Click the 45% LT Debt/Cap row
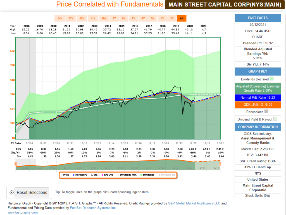The width and height of the screenshot is (286, 215). [258, 167]
